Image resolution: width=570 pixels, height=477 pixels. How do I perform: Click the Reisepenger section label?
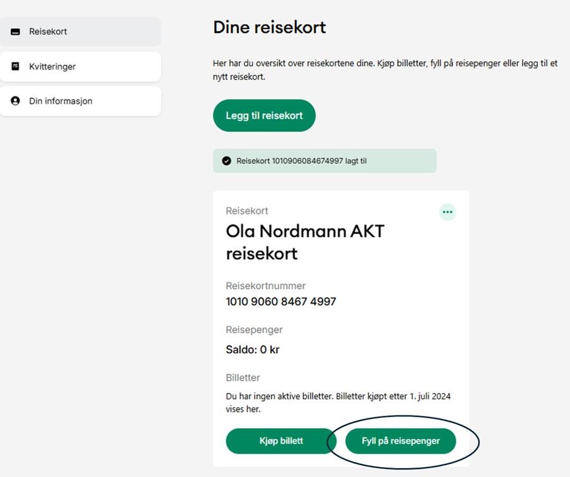click(254, 330)
